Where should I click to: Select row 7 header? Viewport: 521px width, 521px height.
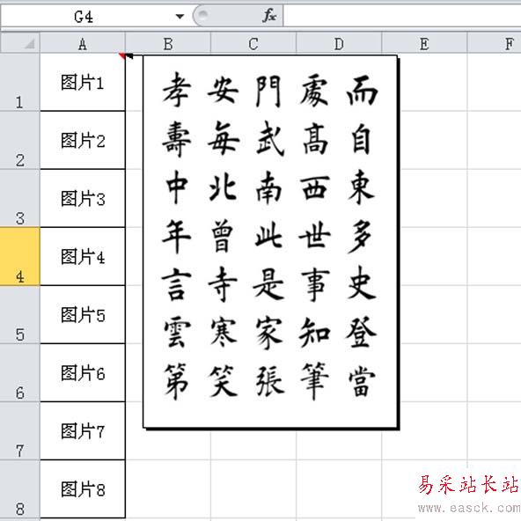tap(19, 431)
